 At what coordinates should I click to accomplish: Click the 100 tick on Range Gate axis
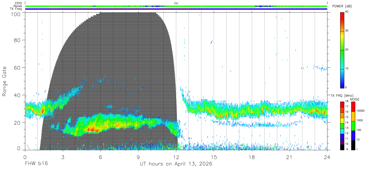[16, 14]
